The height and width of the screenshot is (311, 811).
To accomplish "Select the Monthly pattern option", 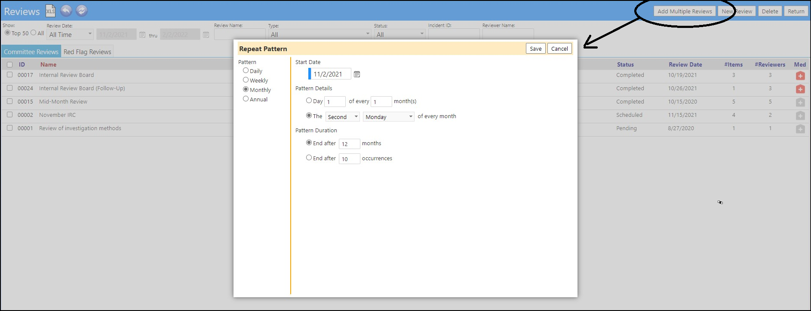I will (x=246, y=89).
